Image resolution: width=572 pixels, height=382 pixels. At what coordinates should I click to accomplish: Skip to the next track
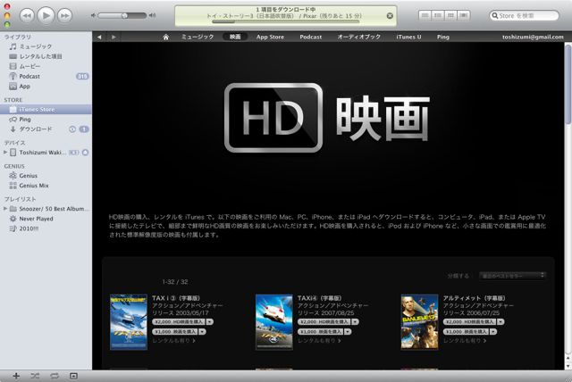(65, 16)
